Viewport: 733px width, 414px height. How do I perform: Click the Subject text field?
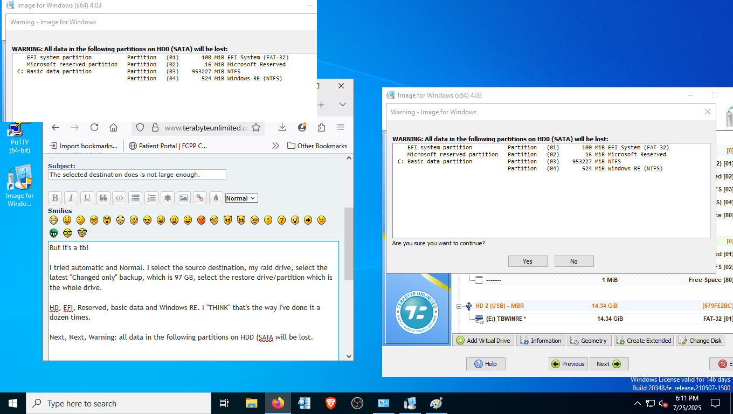pos(137,175)
